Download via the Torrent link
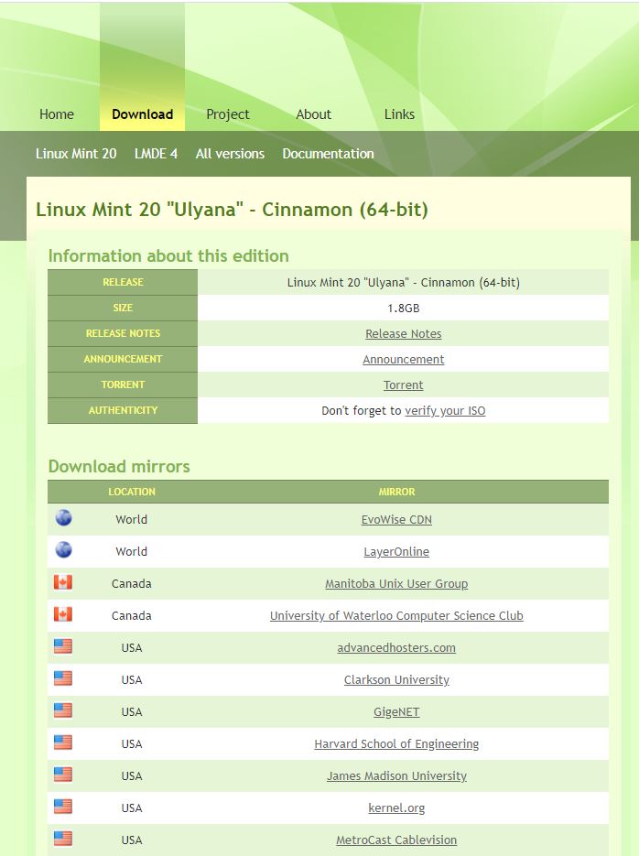 tap(403, 385)
